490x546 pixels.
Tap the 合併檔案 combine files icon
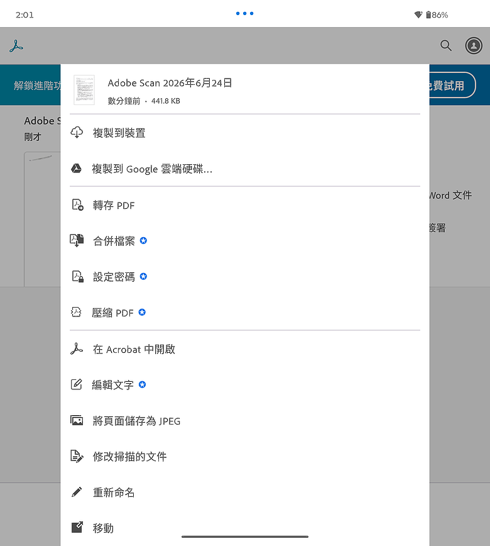click(x=77, y=241)
